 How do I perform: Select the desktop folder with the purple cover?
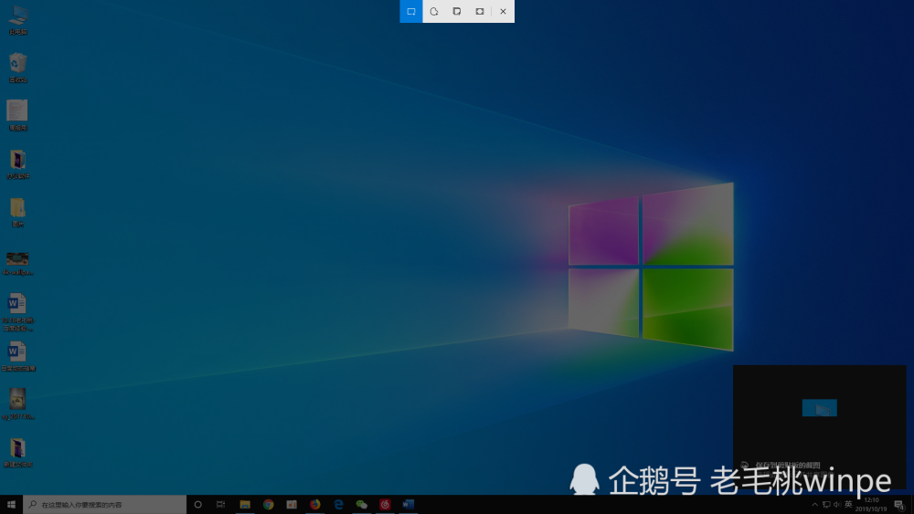point(17,164)
